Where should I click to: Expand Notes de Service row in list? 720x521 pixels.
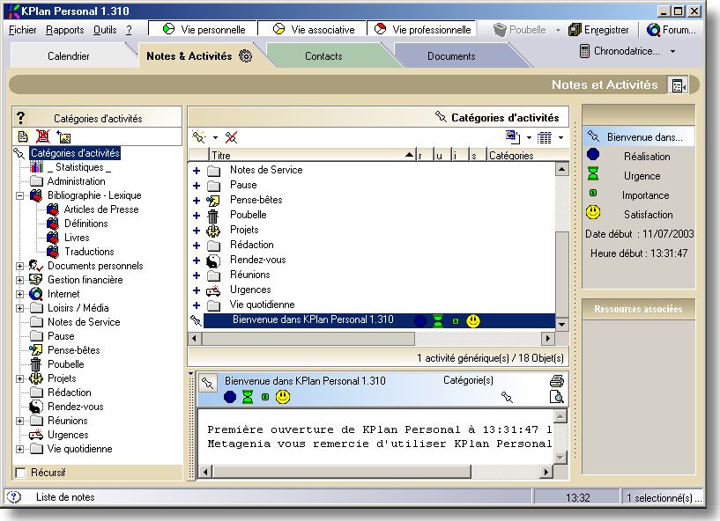(197, 171)
